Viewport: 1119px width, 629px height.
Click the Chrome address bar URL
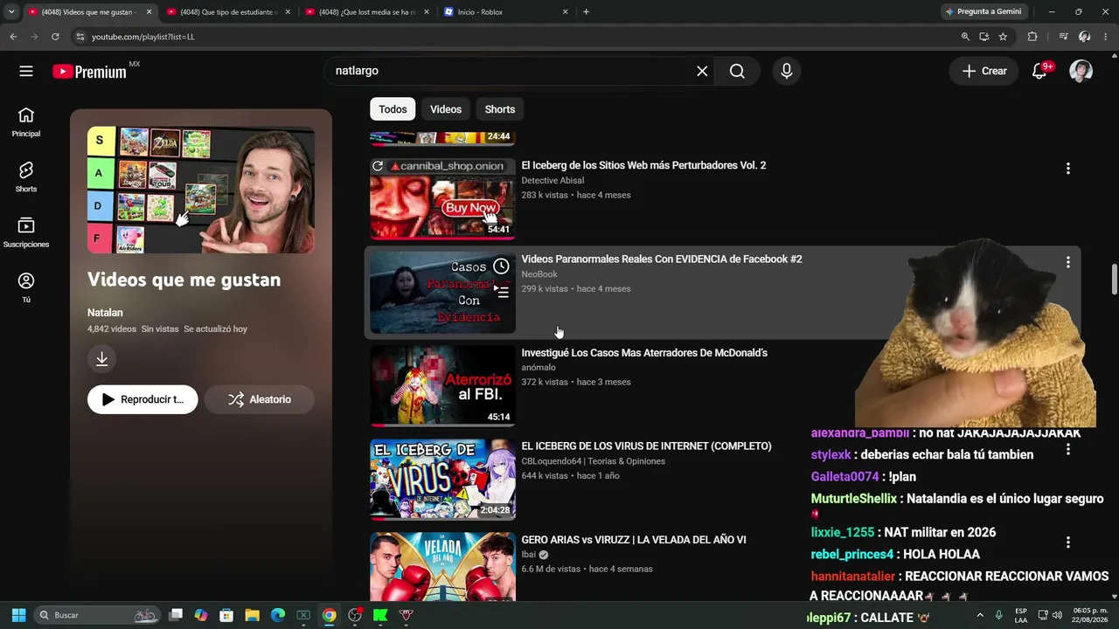(x=142, y=37)
